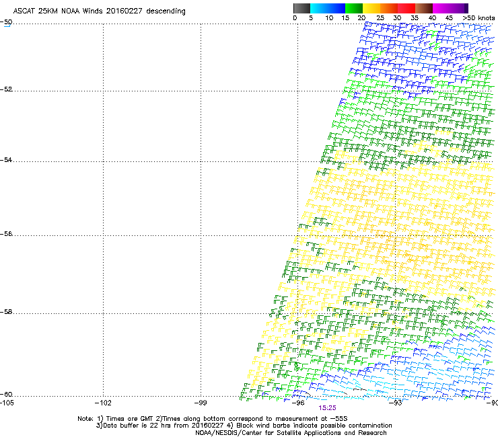Click the longitude label -102
This screenshot has height=437, width=498.
(103, 403)
